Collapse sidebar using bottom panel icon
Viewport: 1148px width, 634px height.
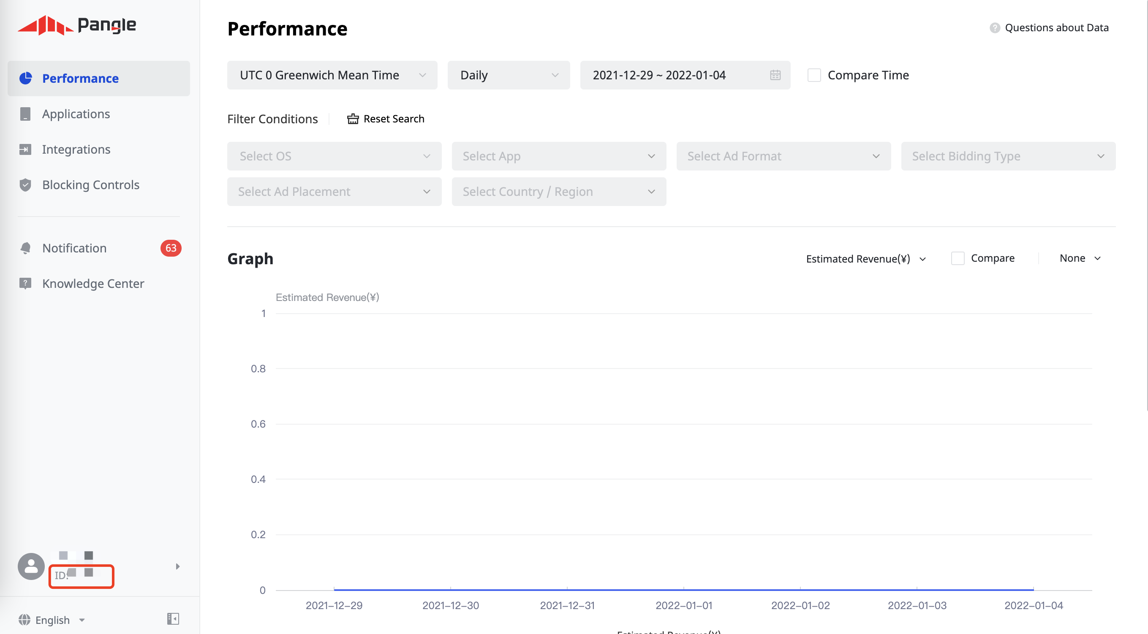[173, 619]
